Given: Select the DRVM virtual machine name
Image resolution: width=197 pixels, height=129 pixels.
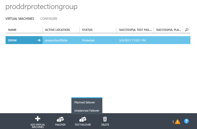Looking at the screenshot, I should [12, 40].
